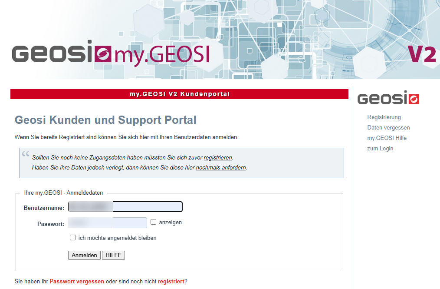Click the red swirl emblem in the sidebar logo
Image resolution: width=440 pixels, height=289 pixels.
(414, 99)
